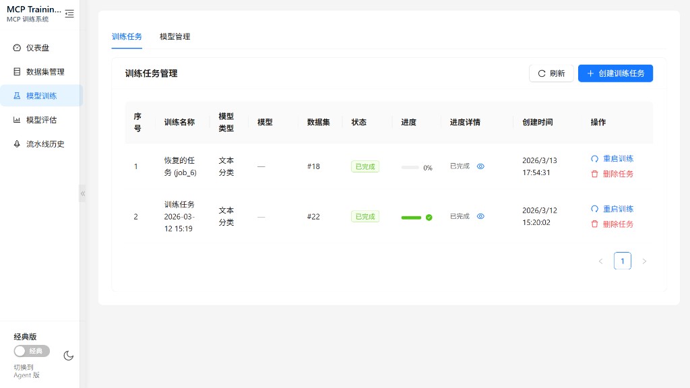Click creation time 2026/3/13 17:54:31
Viewport: 690px width, 388px height.
coord(540,166)
